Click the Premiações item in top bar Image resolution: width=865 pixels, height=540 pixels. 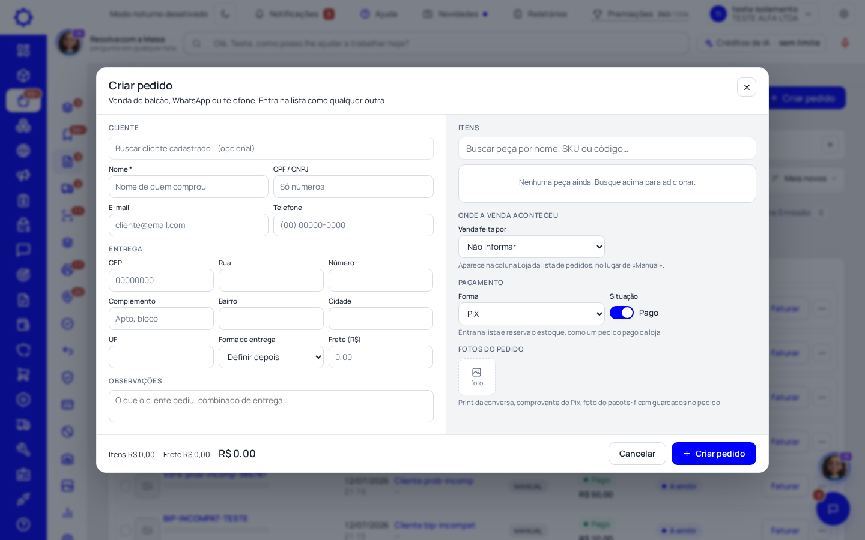click(640, 14)
